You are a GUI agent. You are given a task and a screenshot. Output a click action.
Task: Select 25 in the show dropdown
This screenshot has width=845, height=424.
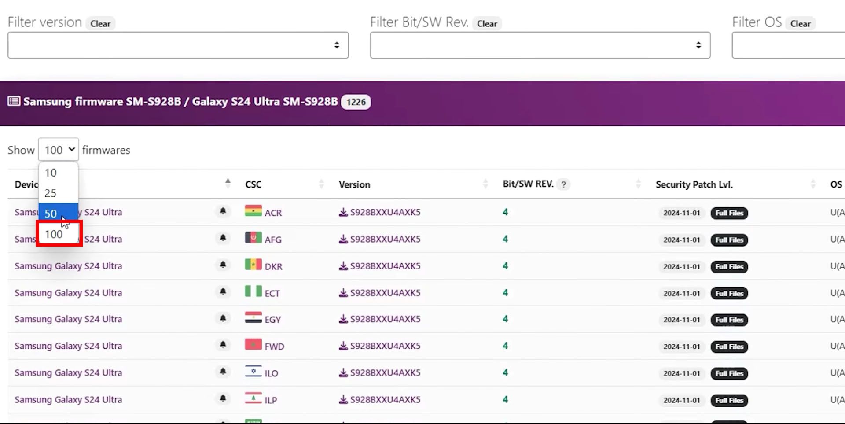tap(59, 193)
